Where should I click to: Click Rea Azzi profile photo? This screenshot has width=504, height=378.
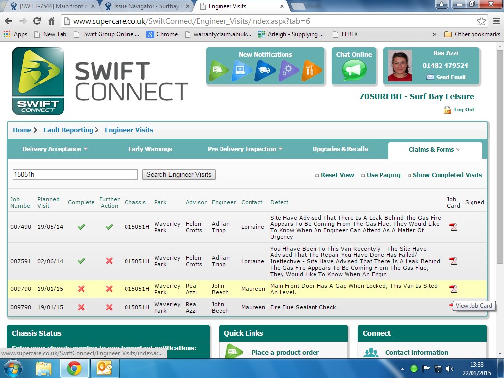pyautogui.click(x=400, y=65)
